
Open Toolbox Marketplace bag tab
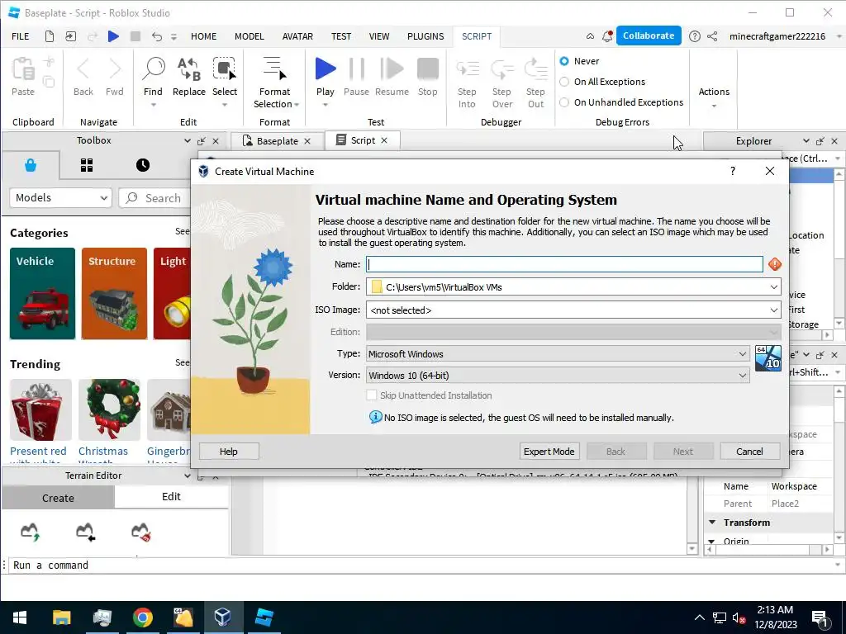(x=31, y=165)
